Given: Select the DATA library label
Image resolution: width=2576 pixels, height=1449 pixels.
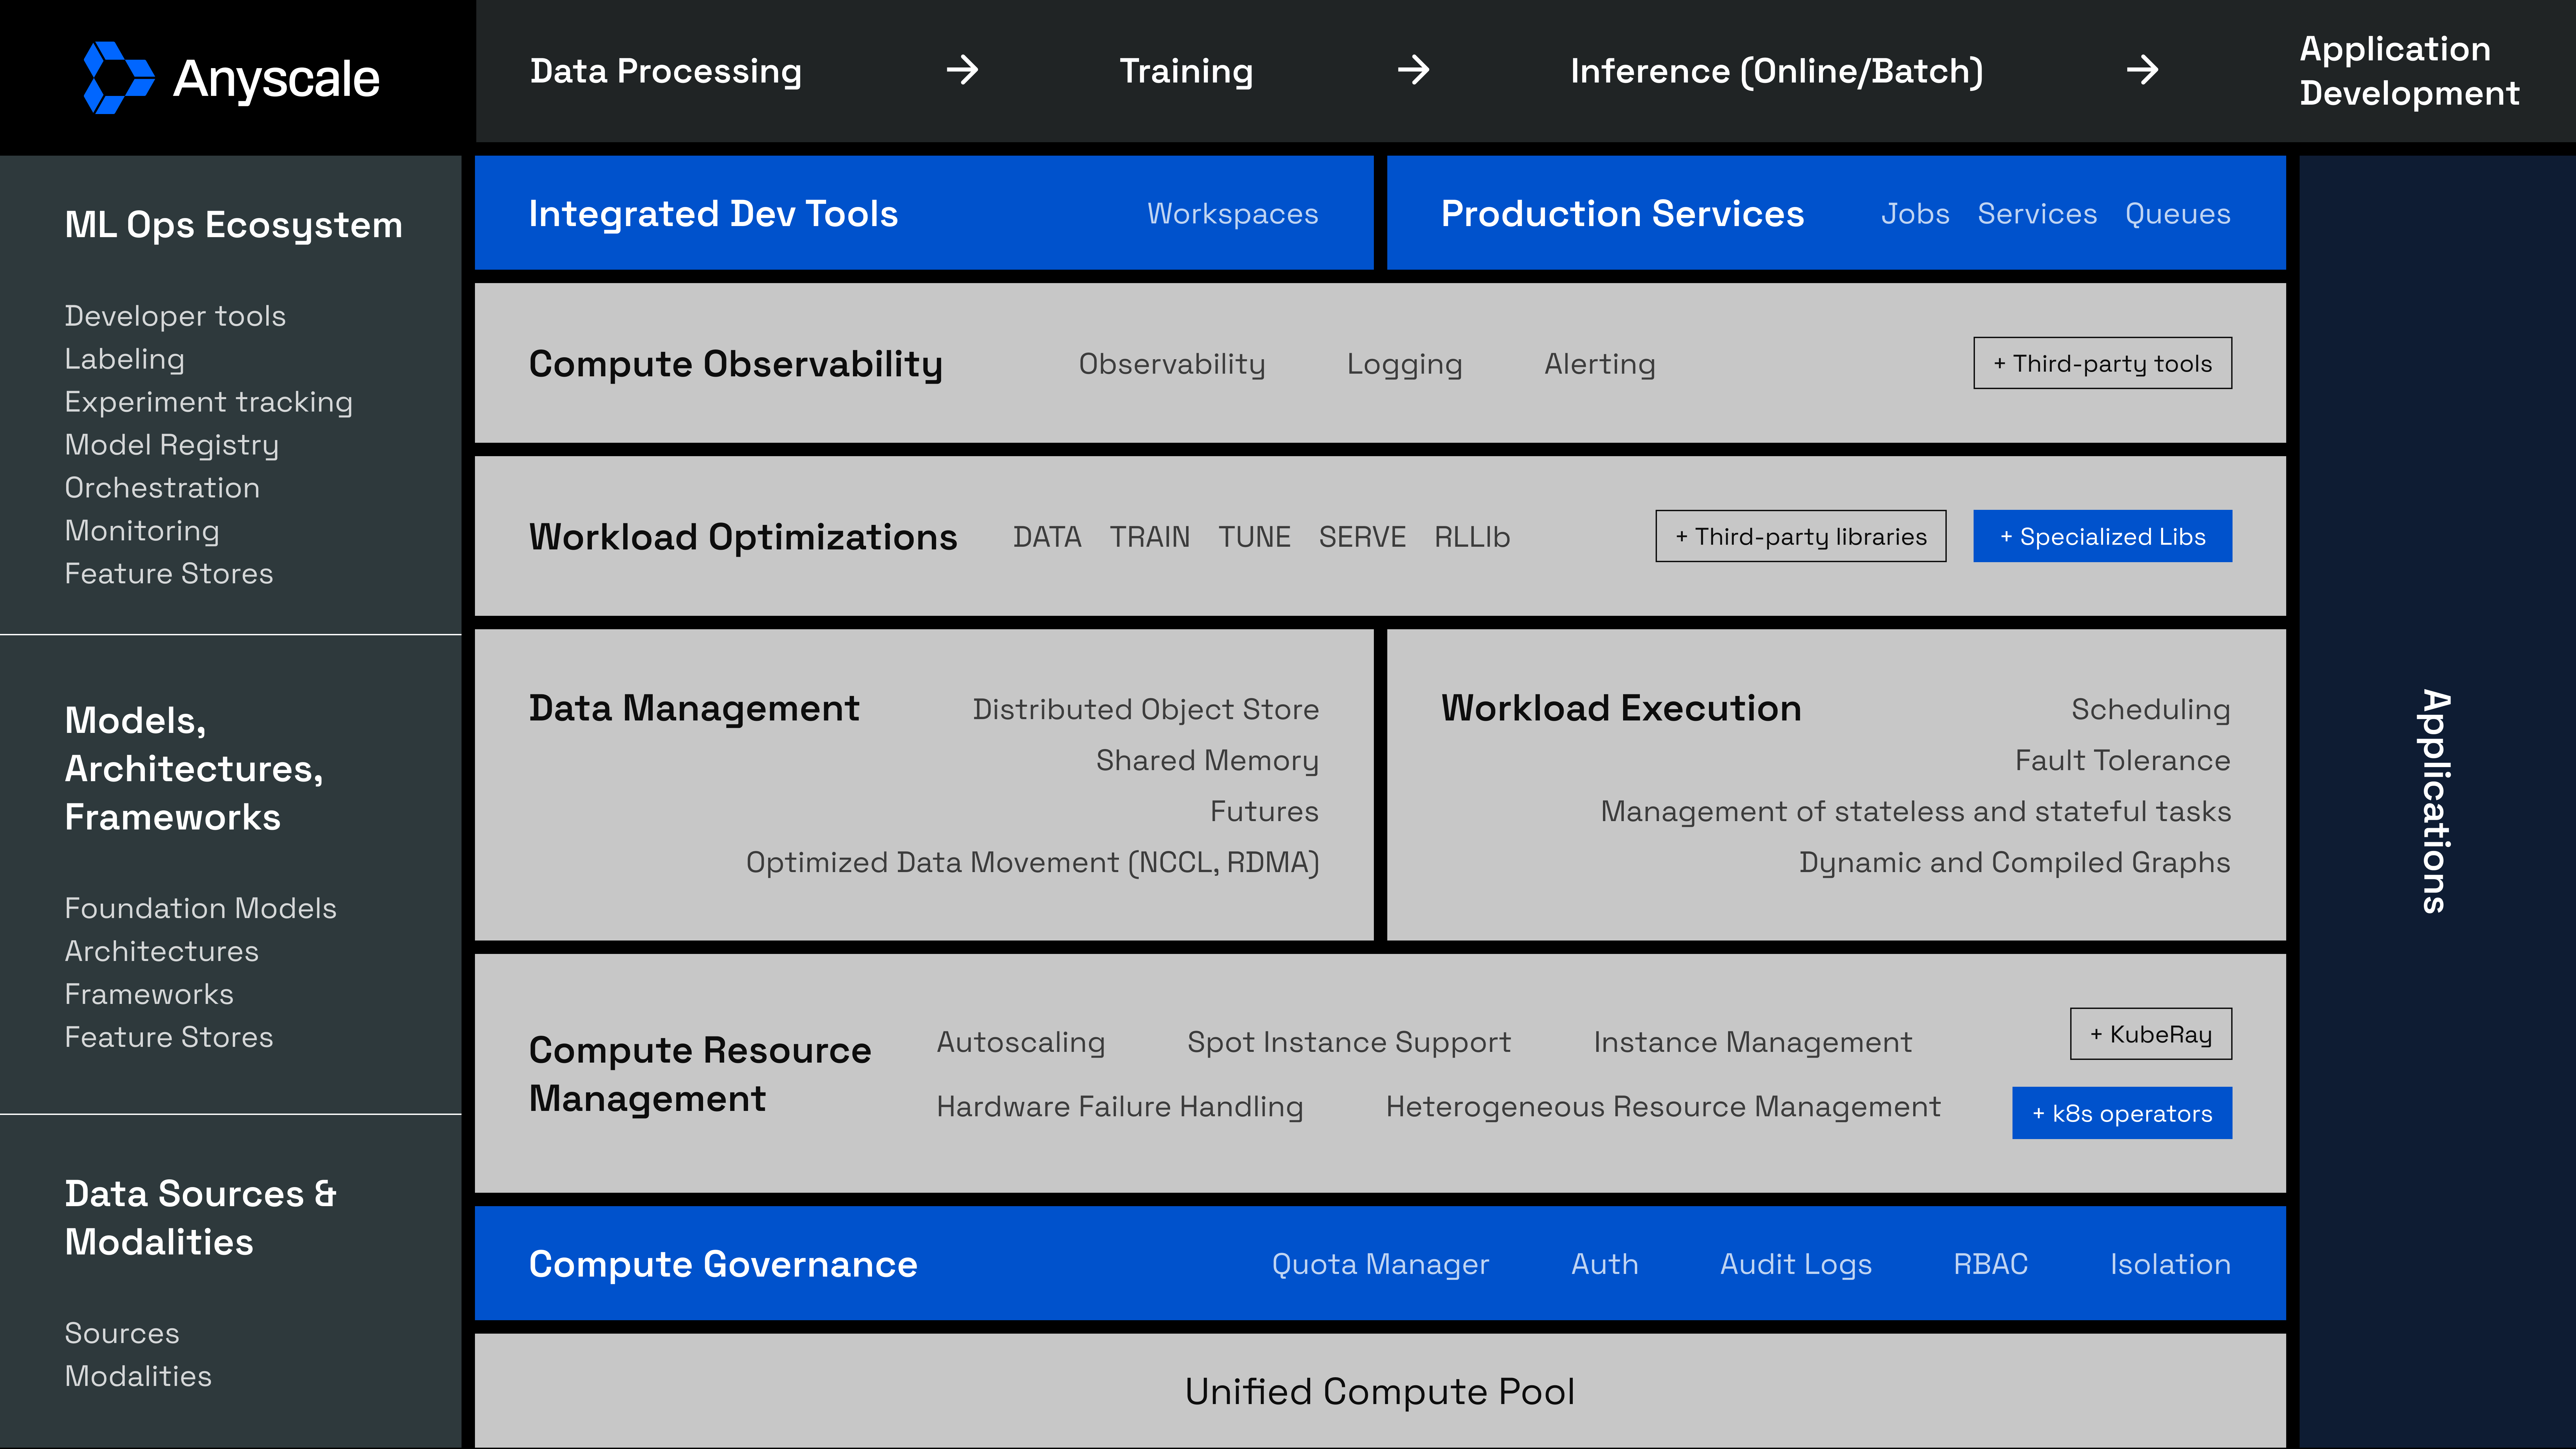Looking at the screenshot, I should (1047, 537).
